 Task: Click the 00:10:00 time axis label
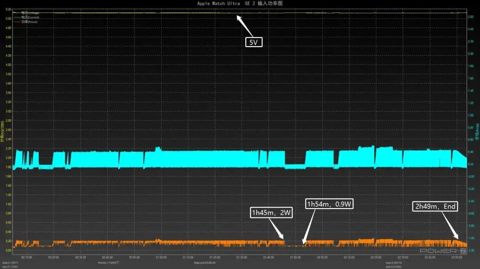27,258
